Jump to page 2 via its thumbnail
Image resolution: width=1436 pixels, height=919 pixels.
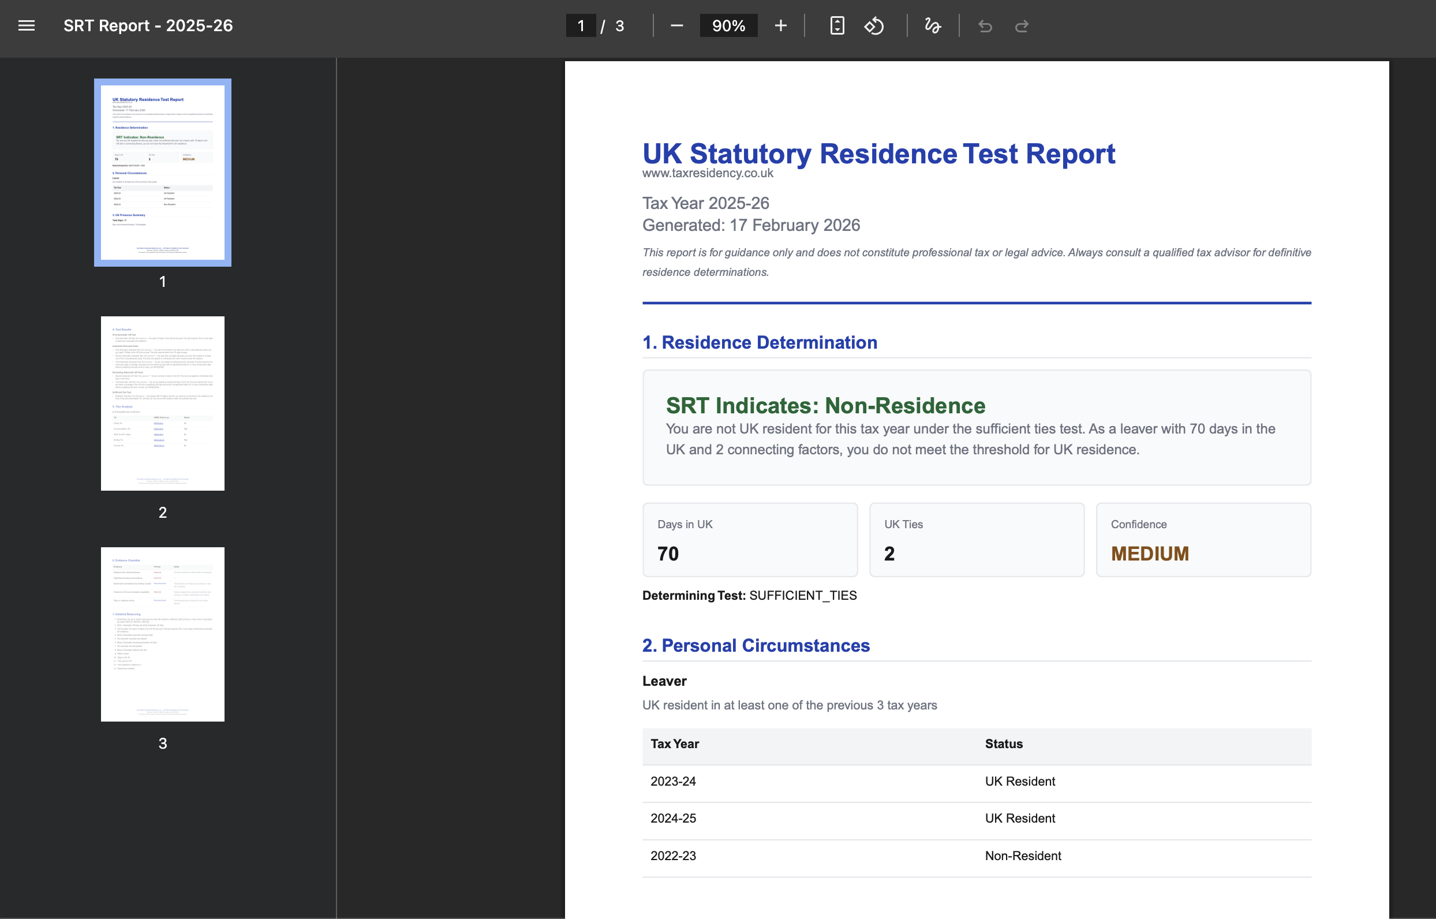(162, 403)
